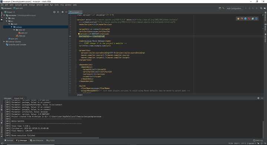Open in Opera browser icon
This screenshot has width=267, height=145.
(x=249, y=19)
